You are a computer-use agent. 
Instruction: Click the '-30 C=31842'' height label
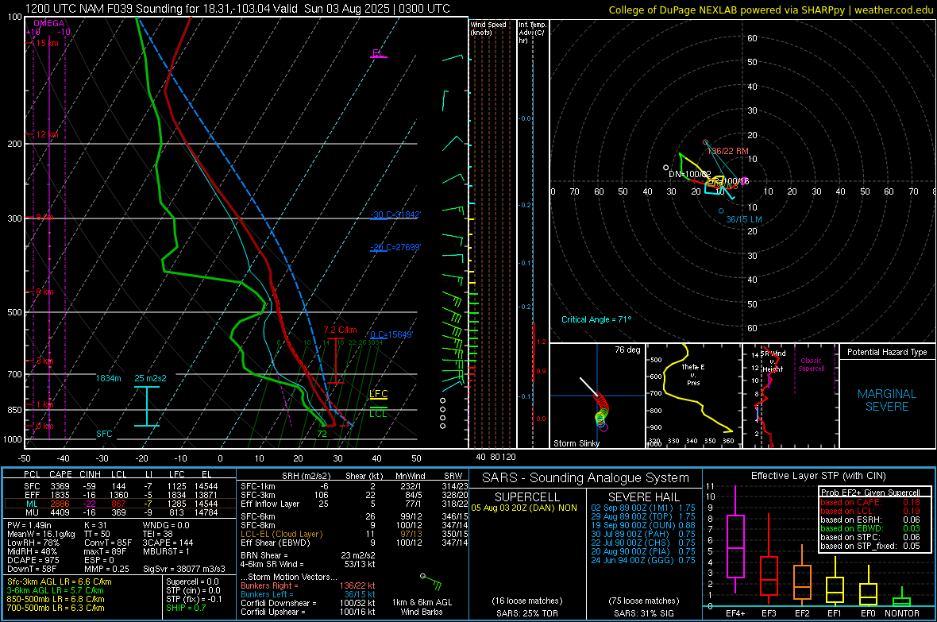(x=396, y=214)
